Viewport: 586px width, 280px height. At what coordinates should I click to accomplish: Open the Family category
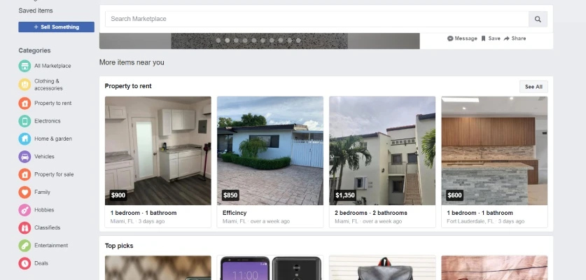42,192
